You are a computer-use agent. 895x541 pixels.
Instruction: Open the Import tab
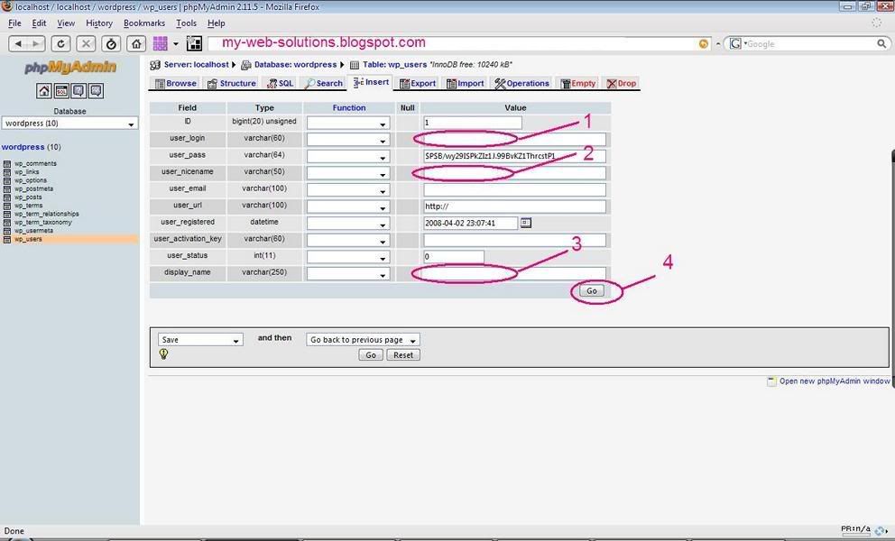pos(465,83)
